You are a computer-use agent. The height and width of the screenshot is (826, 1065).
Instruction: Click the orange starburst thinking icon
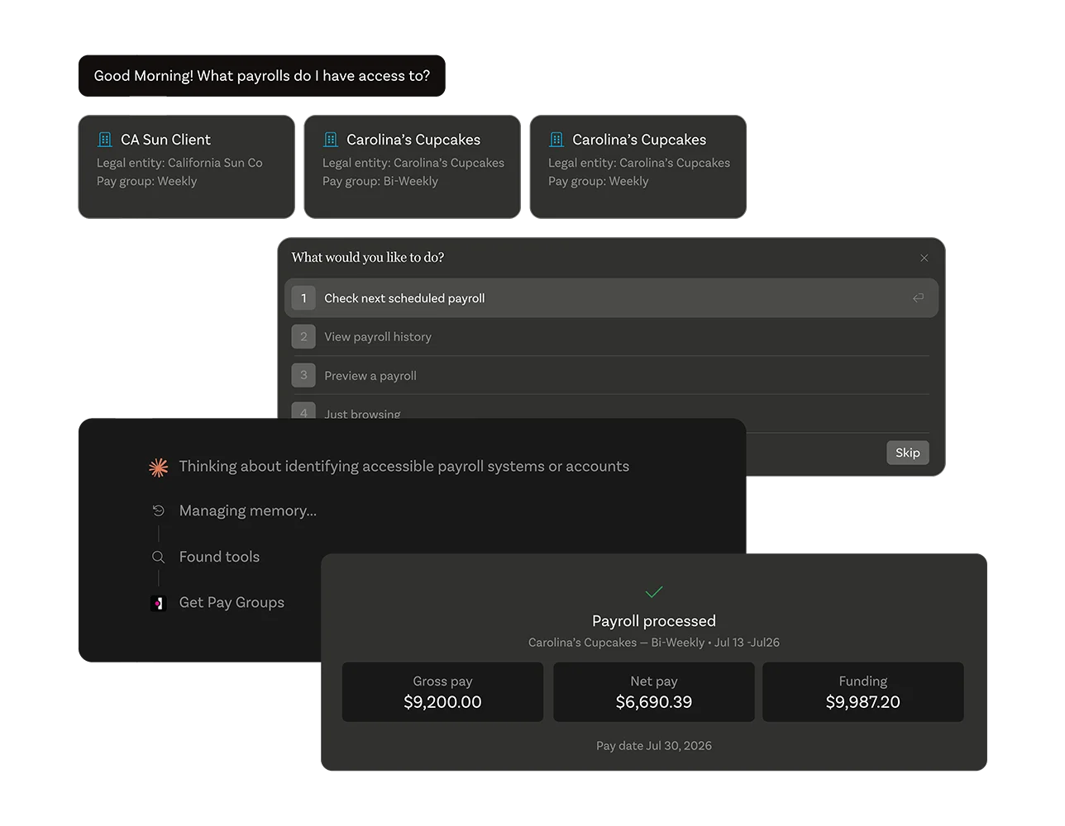click(x=159, y=468)
